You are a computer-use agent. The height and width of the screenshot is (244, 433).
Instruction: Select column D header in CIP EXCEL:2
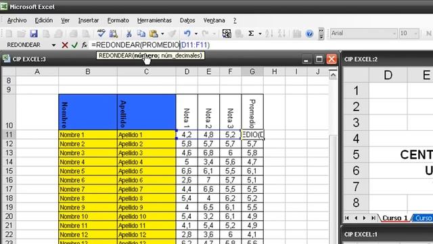(x=388, y=75)
